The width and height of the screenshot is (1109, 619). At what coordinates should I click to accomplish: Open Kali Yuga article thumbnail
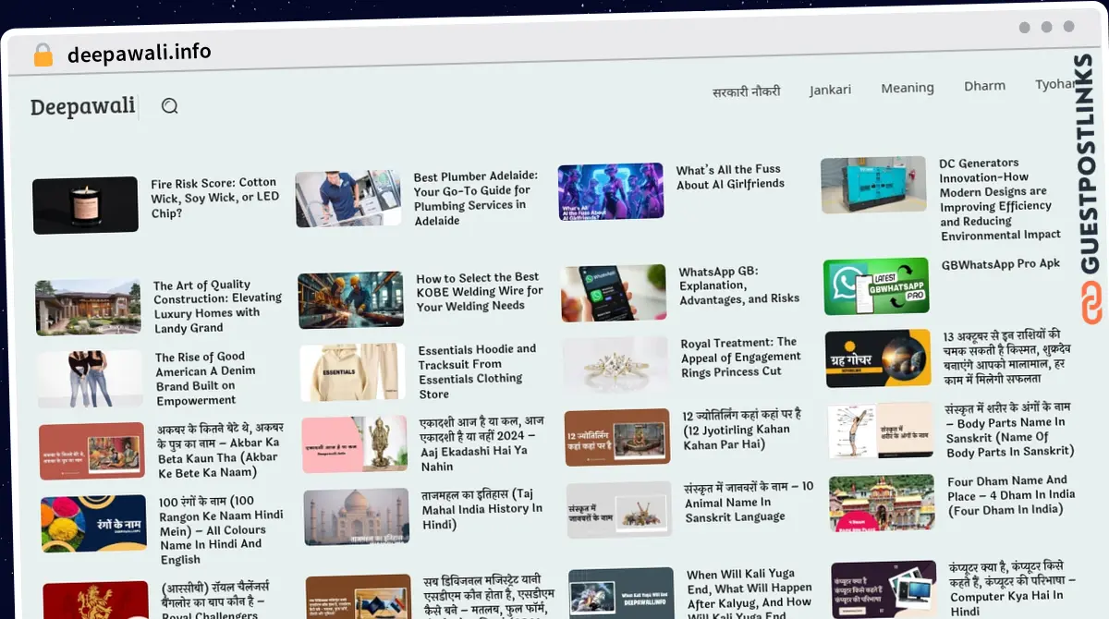click(621, 593)
